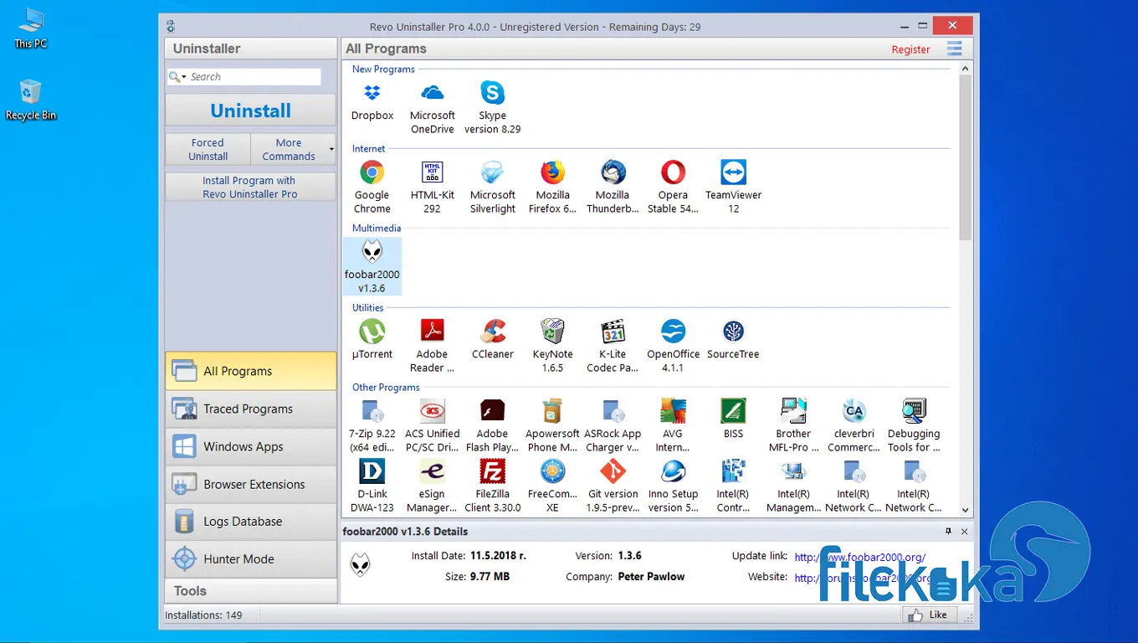Viewport: 1138px width, 643px height.
Task: Select SourceTree program icon
Action: (x=733, y=332)
